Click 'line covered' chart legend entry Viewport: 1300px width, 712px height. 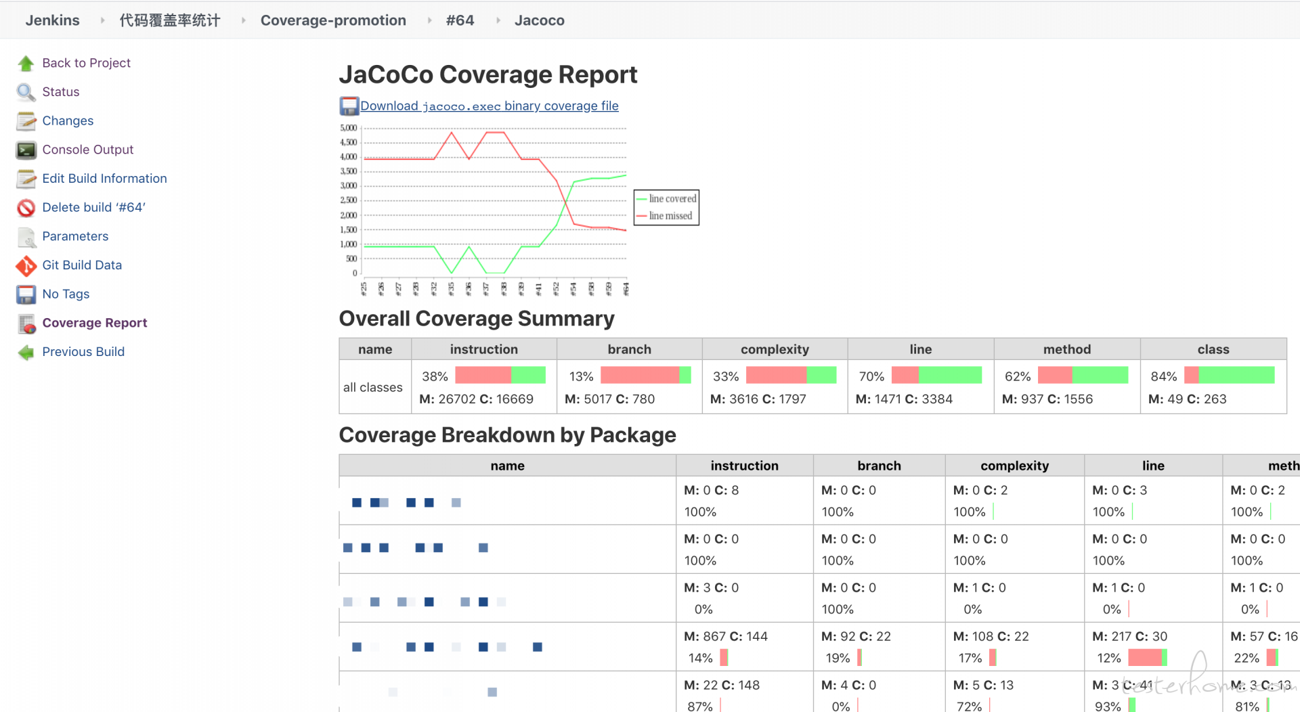tap(666, 198)
